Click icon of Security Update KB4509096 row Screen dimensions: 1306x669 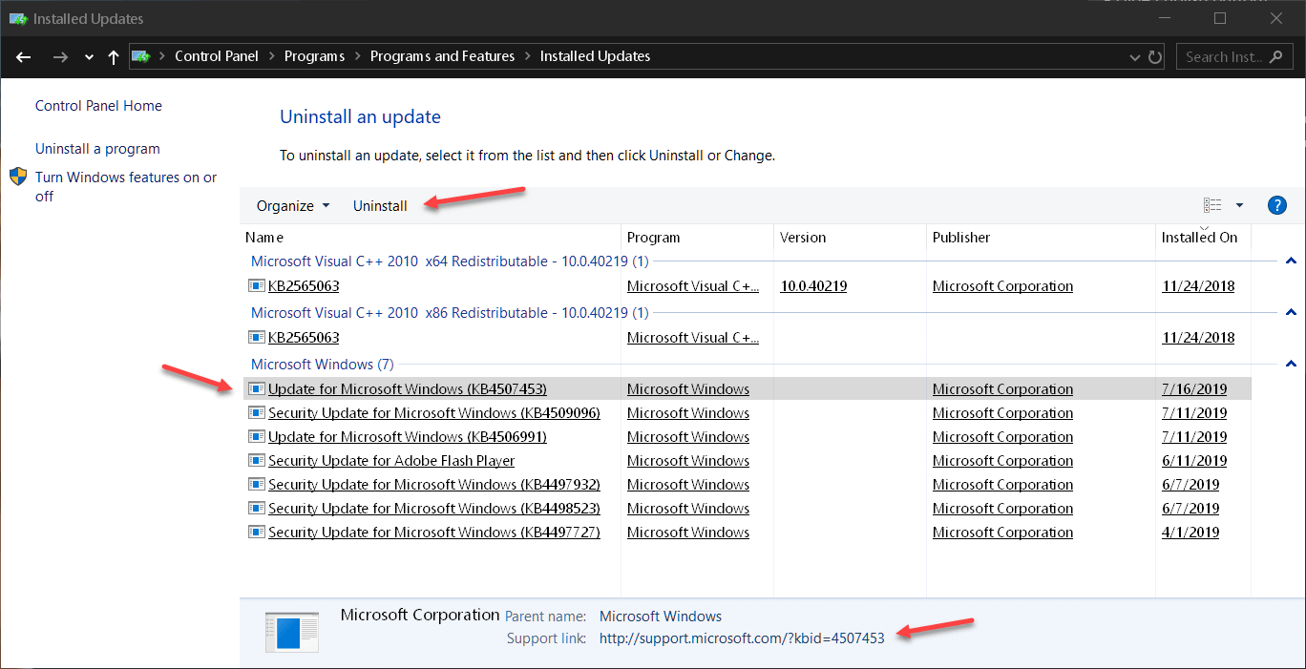[257, 412]
